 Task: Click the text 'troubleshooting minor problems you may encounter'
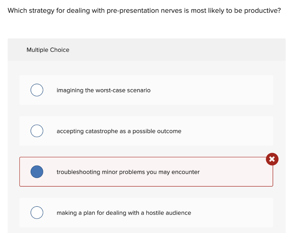pyautogui.click(x=128, y=172)
